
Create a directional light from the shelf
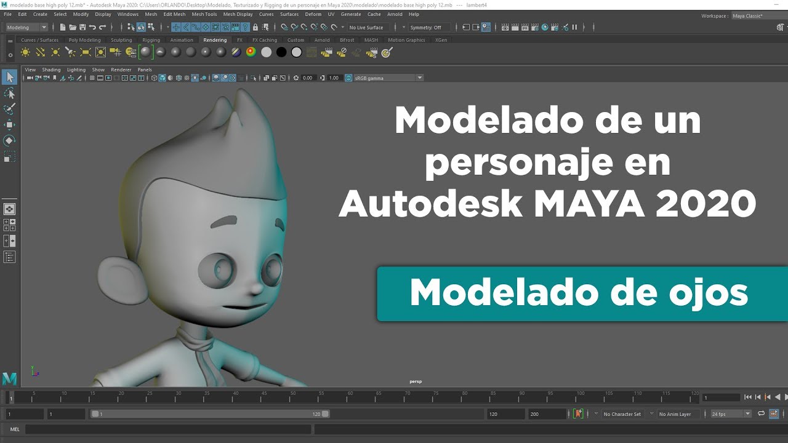pos(41,52)
